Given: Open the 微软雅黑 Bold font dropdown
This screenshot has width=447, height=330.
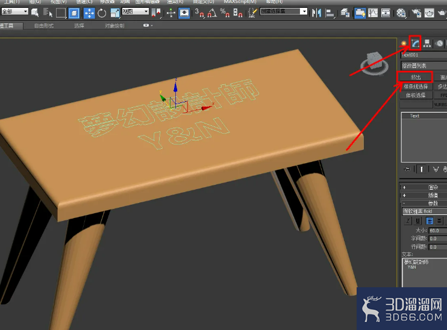Looking at the screenshot, I should click(x=425, y=211).
